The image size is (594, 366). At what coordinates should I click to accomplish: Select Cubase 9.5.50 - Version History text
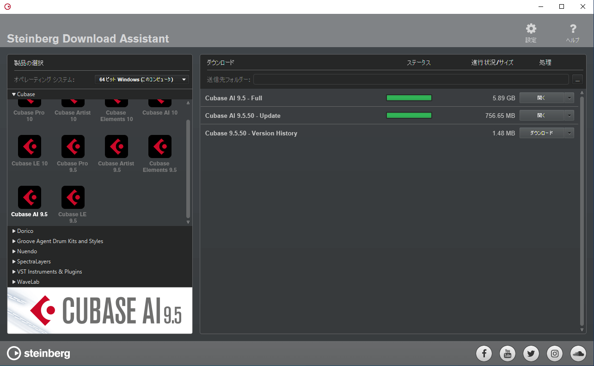pos(251,133)
